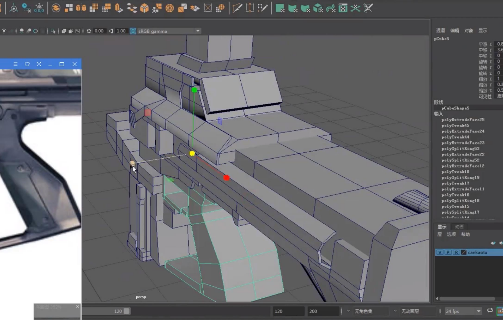Select the Delete History clock icon
Screen dimensions: 503x320
click(x=26, y=8)
